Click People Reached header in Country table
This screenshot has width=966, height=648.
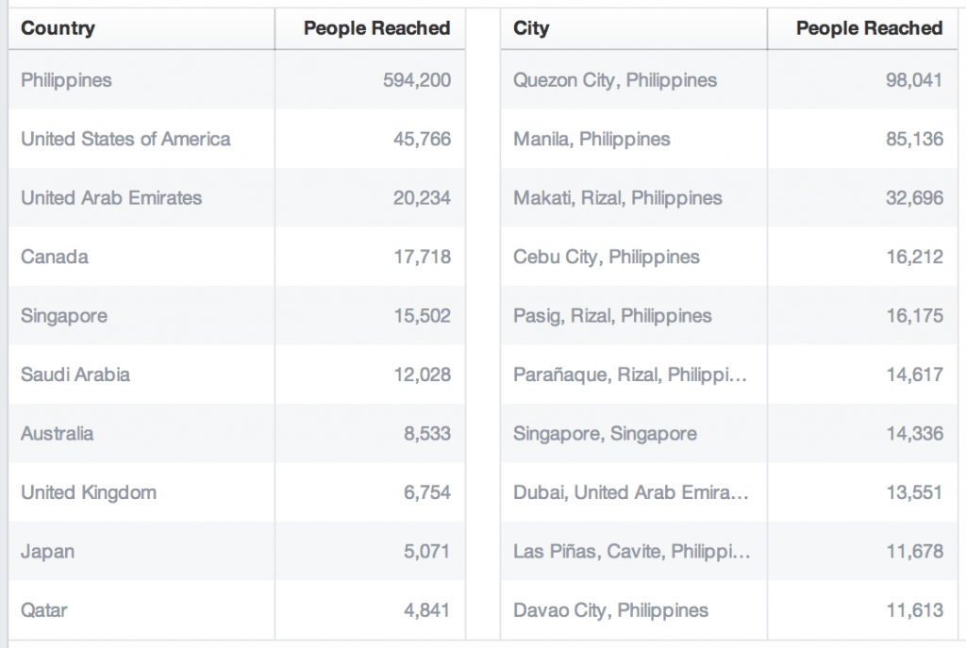(376, 28)
